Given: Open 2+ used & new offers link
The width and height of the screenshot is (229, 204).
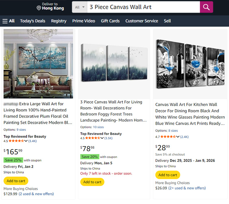Looking at the screenshot, I should click(187, 188).
